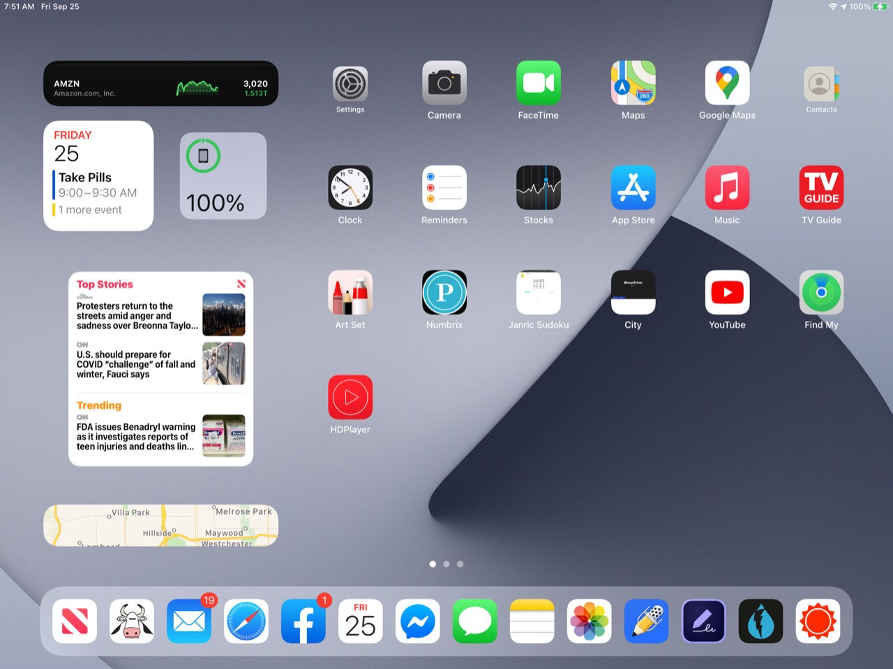
Task: Read the Fauci COVID challenge story
Action: tap(160, 363)
